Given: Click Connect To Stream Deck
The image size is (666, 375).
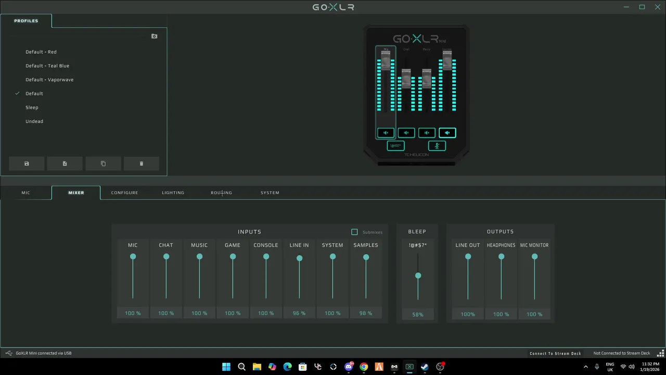Looking at the screenshot, I should 555,353.
